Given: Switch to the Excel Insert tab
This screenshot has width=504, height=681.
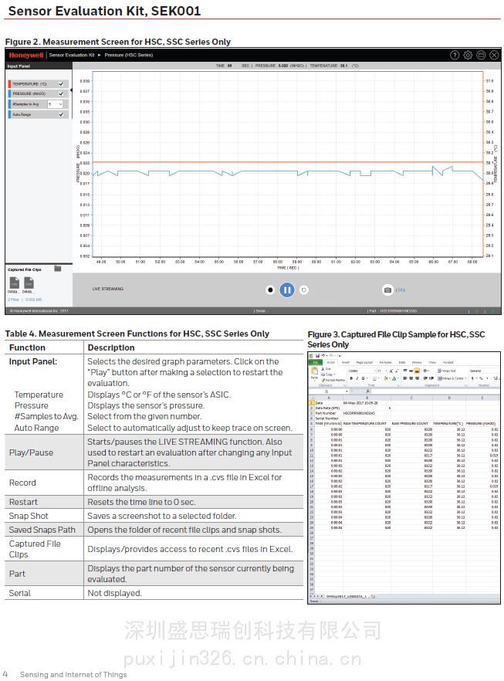Looking at the screenshot, I should pos(346,362).
